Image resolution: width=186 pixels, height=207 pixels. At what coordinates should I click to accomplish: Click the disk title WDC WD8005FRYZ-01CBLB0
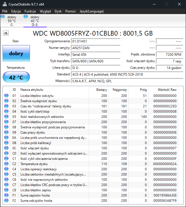(x=75, y=33)
